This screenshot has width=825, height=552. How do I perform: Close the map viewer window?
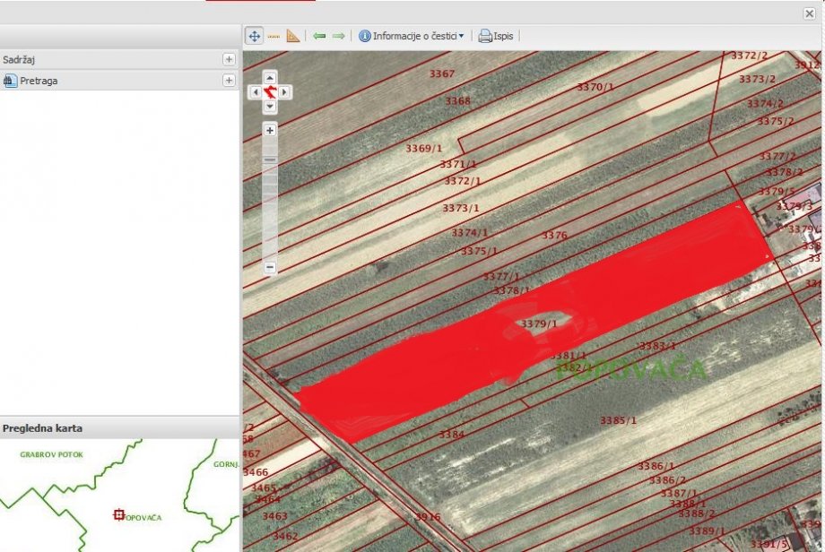click(809, 13)
